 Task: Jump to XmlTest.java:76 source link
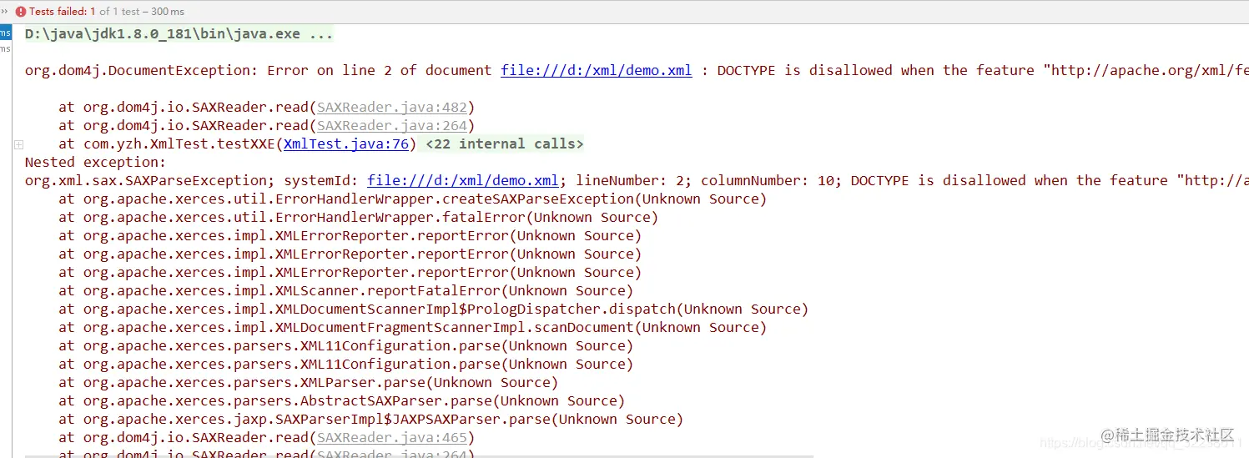[346, 143]
